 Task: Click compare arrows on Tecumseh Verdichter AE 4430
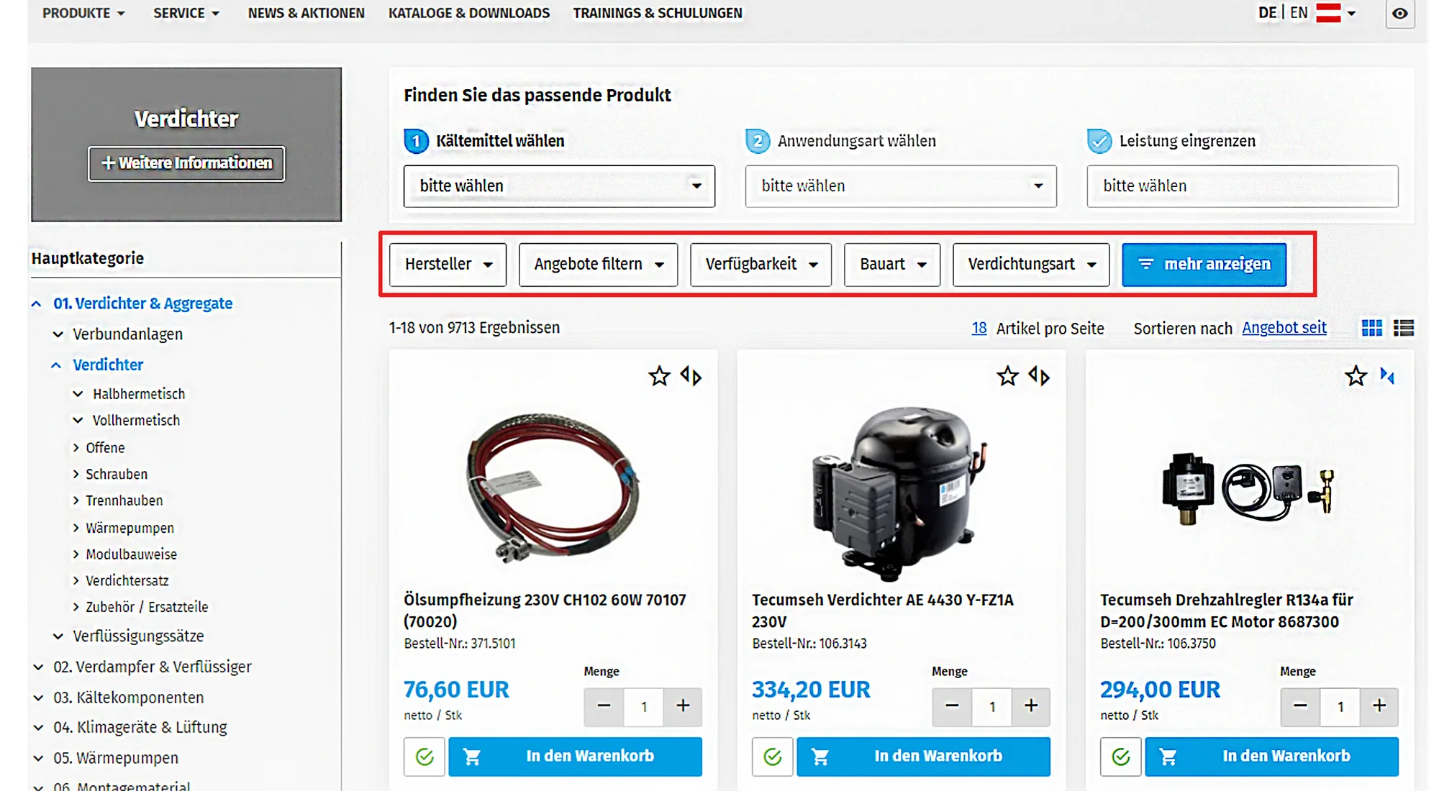1039,376
